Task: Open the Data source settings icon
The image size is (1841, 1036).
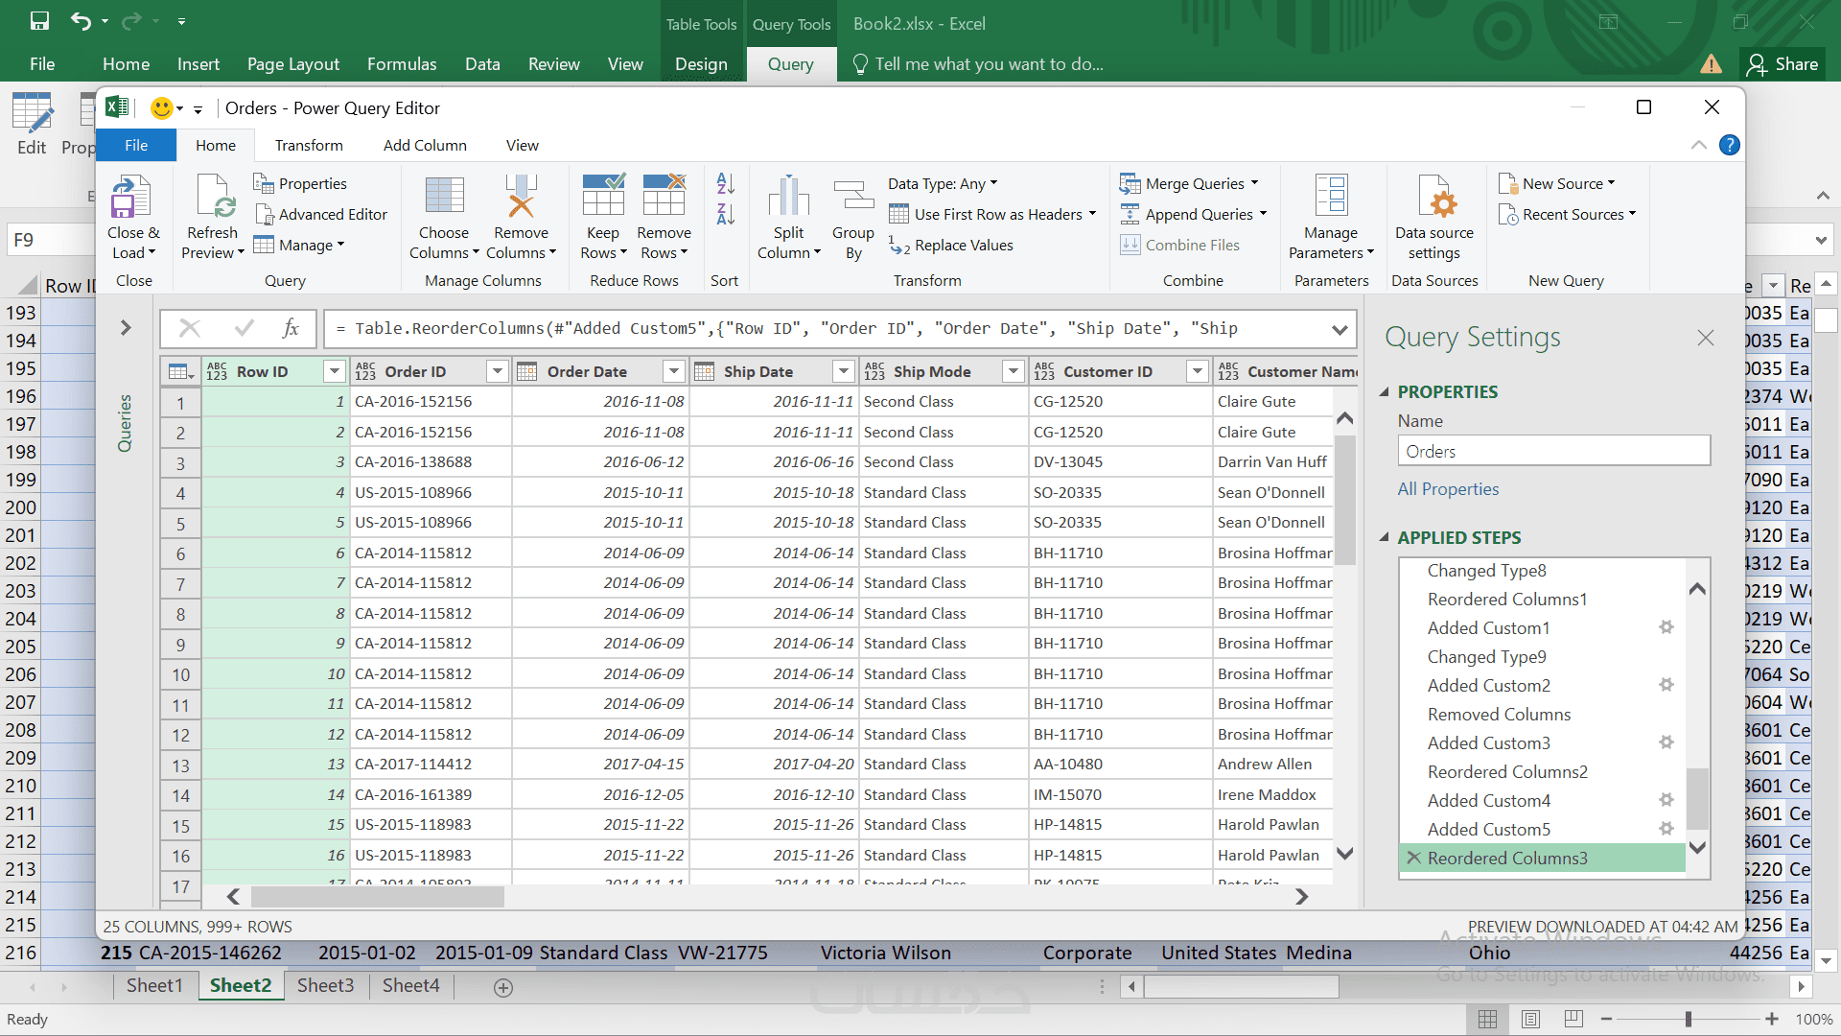Action: tap(1434, 198)
